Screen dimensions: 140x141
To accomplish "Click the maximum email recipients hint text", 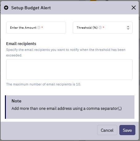I will 43,84.
